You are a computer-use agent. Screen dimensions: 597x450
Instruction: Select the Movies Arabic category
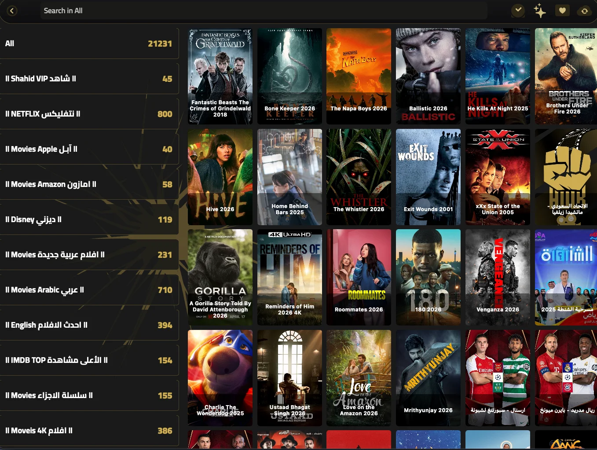pyautogui.click(x=89, y=290)
